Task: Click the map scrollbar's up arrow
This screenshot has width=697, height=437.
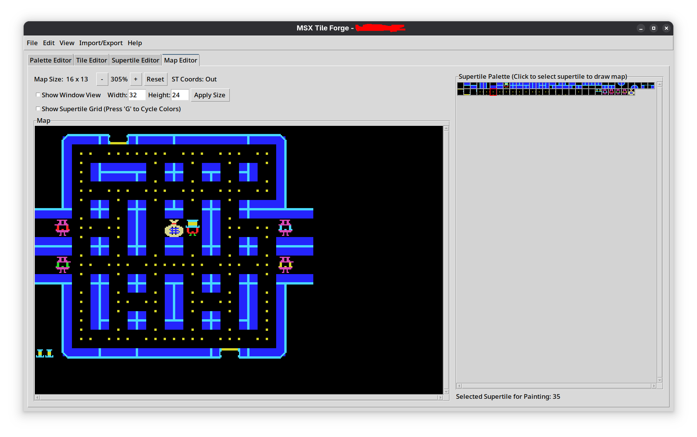Action: pos(446,128)
